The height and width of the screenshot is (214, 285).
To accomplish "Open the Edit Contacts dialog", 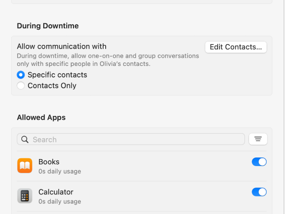I will point(236,47).
